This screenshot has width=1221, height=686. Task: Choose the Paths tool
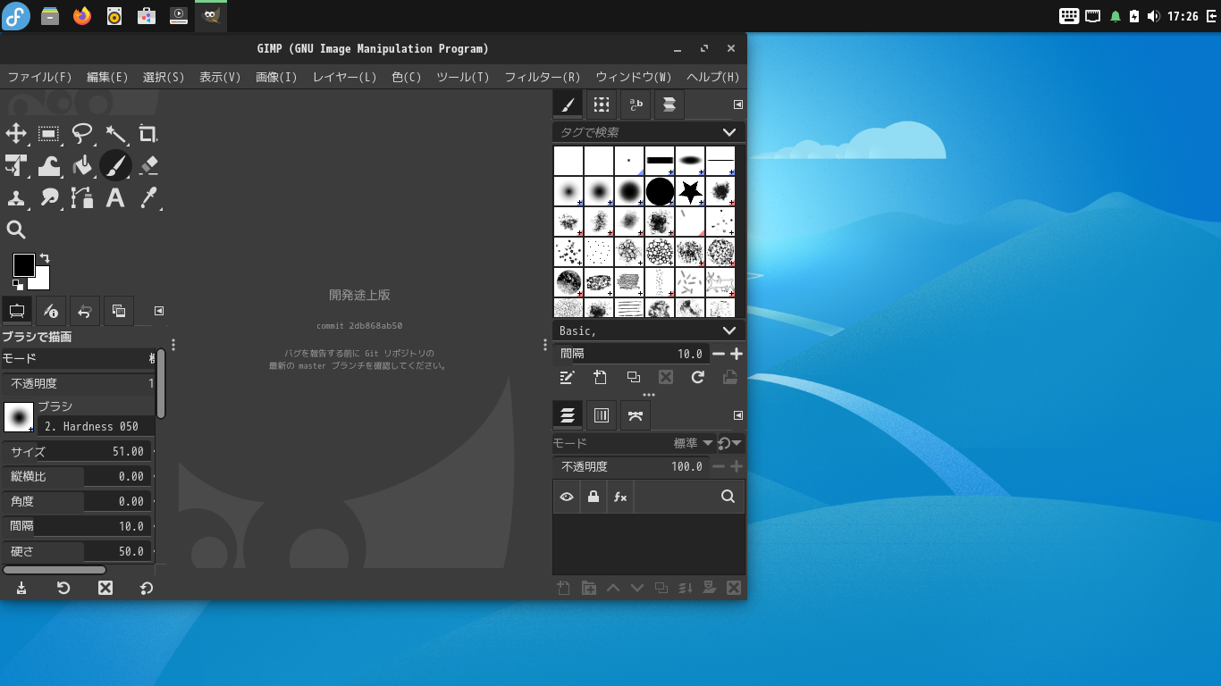(82, 197)
